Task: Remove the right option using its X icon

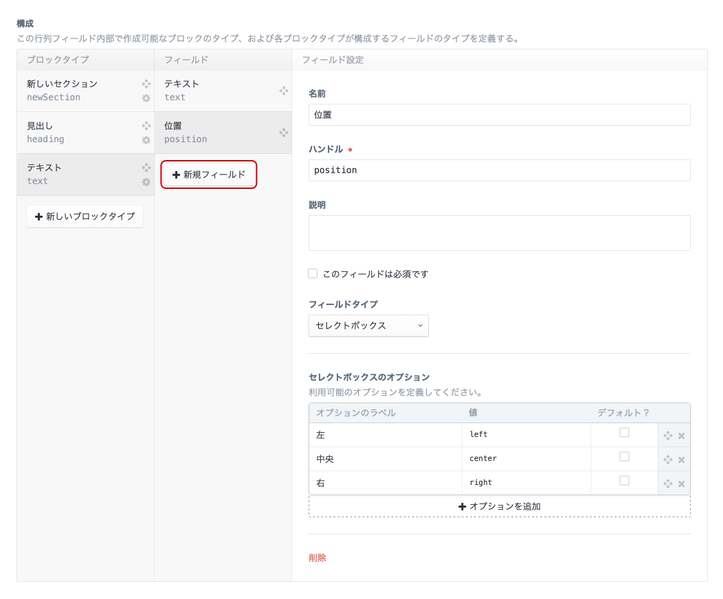Action: pyautogui.click(x=681, y=483)
